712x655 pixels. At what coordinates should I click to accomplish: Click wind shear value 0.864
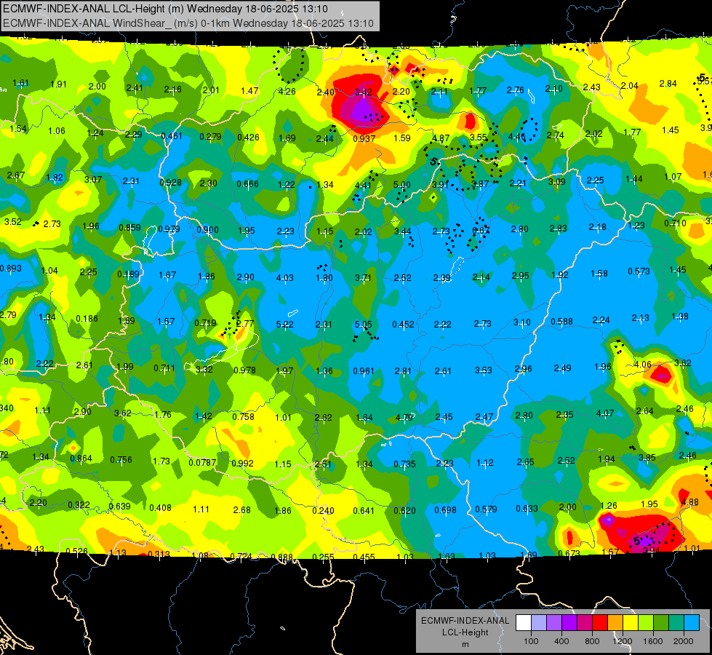coord(81,458)
